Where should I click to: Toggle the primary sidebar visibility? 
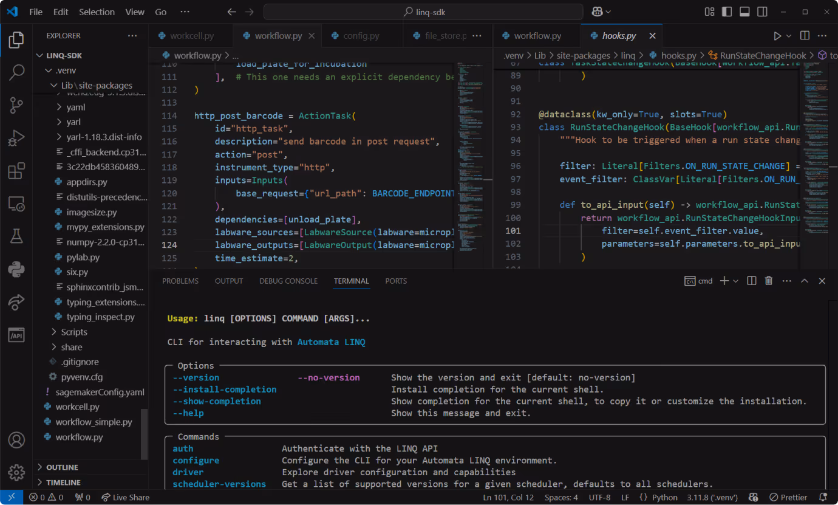tap(726, 11)
